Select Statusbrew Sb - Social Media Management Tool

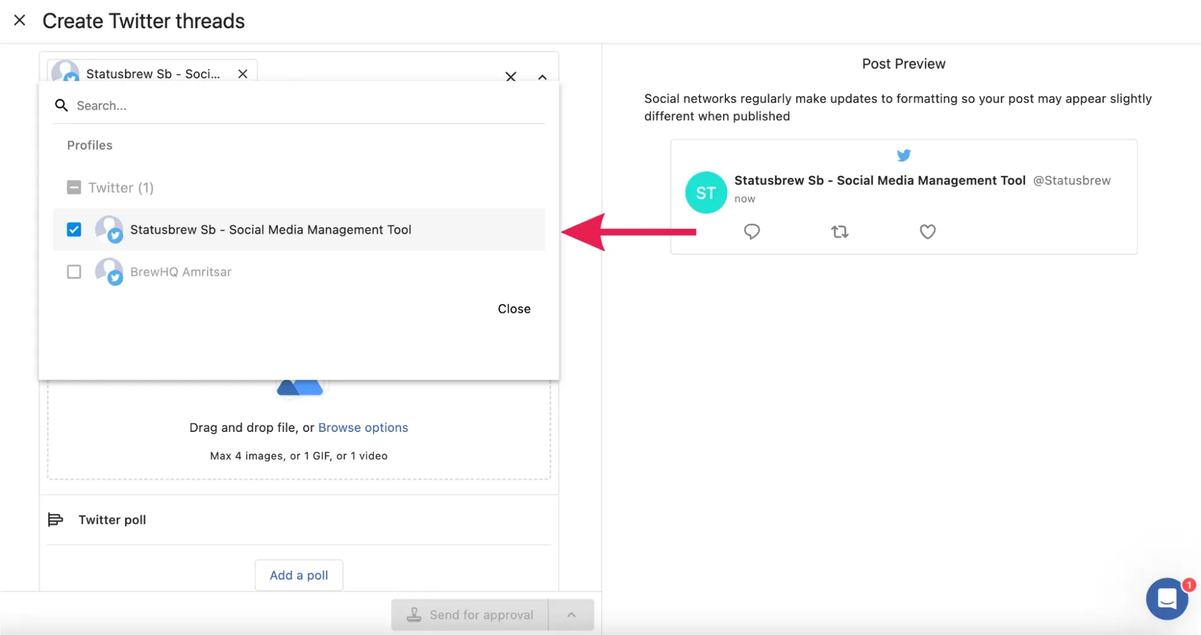[x=270, y=229]
